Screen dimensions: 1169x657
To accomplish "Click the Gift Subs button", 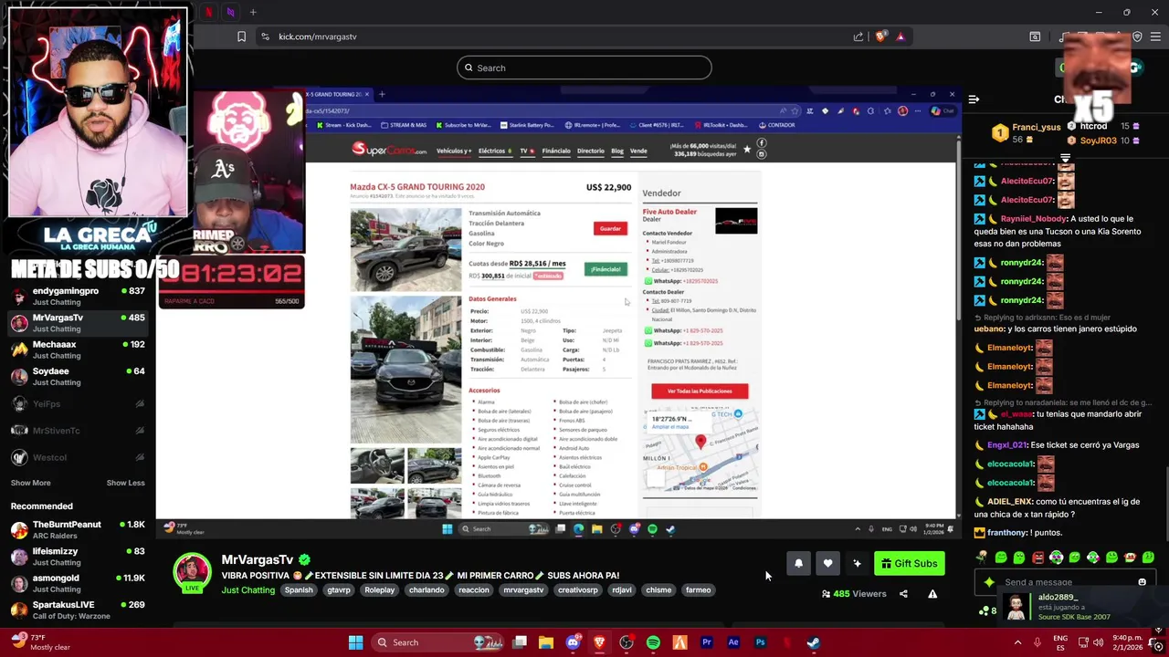I will coord(909,563).
